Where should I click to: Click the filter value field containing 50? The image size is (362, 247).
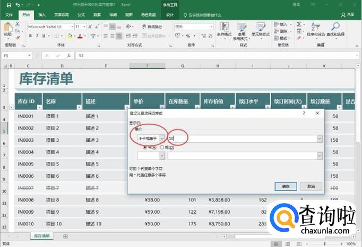(x=244, y=139)
